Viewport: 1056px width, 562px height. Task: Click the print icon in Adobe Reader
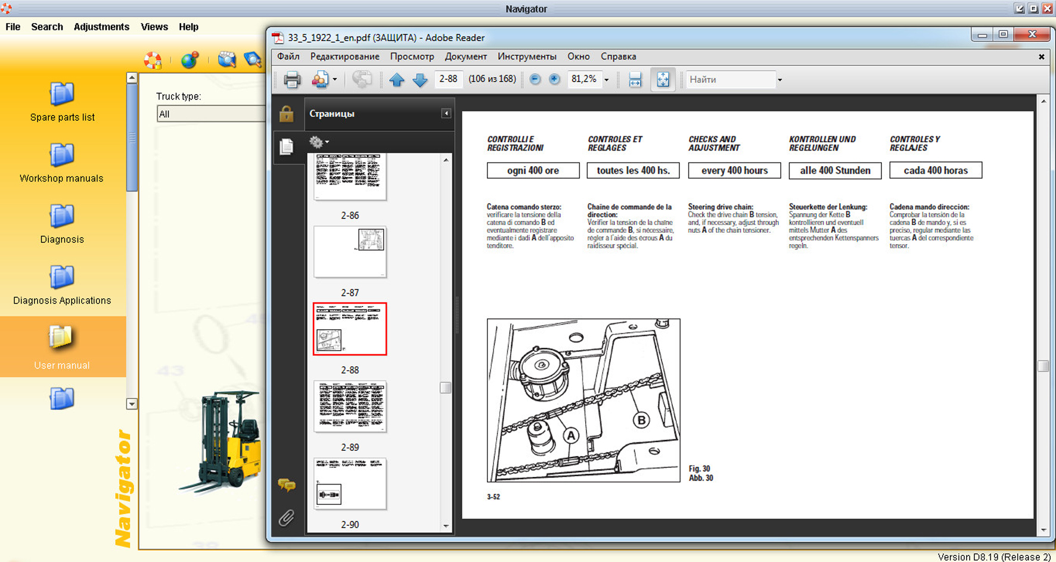coord(292,79)
